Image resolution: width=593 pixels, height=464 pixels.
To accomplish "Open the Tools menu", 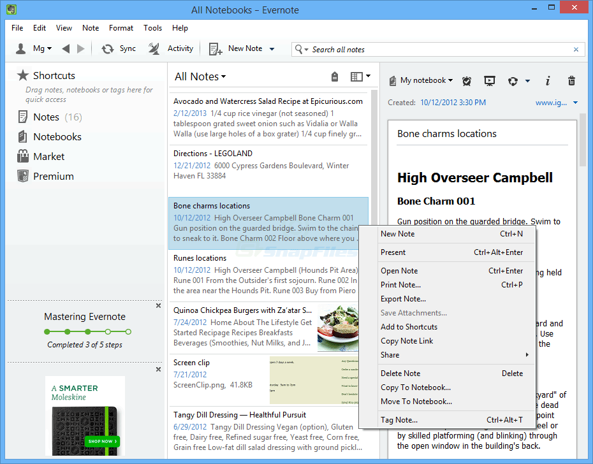I will [x=152, y=28].
